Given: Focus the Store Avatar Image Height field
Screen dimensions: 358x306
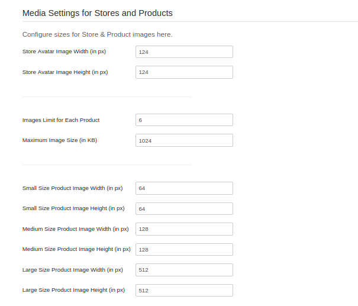Looking at the screenshot, I should 184,72.
